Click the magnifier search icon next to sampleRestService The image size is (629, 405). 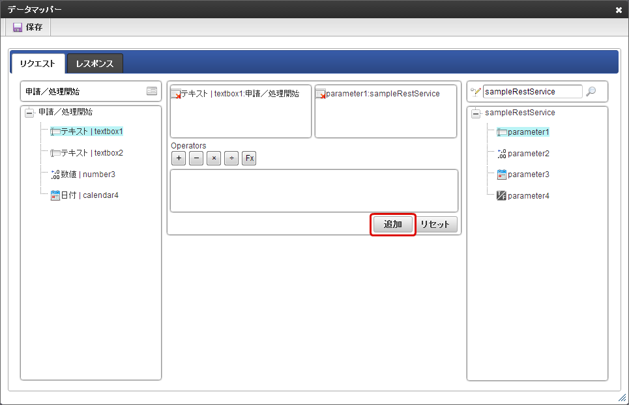(x=591, y=92)
